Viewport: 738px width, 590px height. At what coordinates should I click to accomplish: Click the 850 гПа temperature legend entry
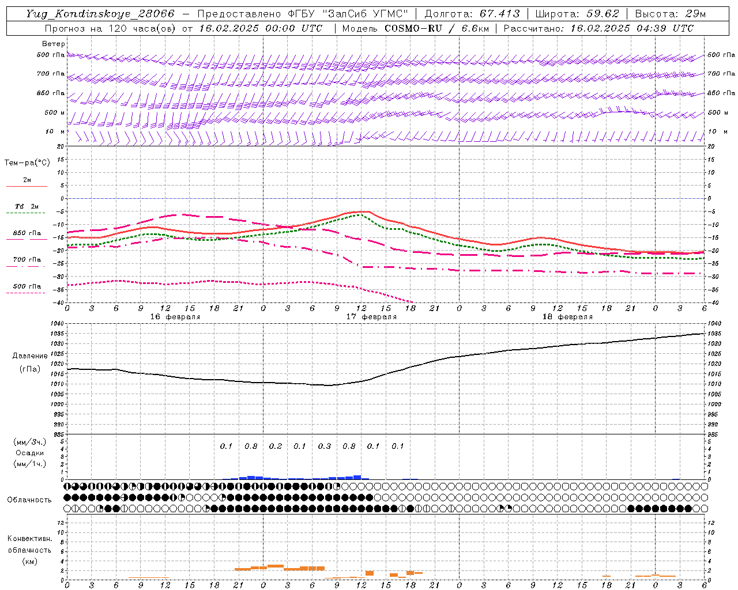coord(27,233)
